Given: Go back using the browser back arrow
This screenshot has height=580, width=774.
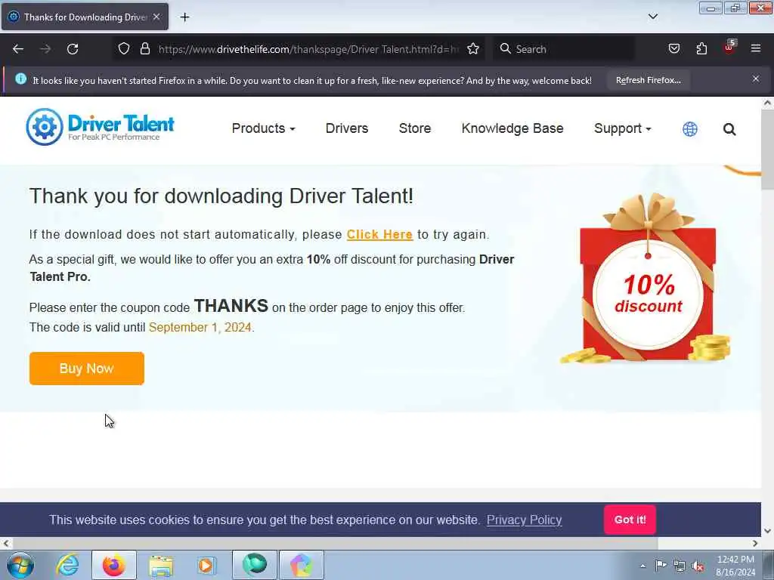Looking at the screenshot, I should tap(18, 49).
